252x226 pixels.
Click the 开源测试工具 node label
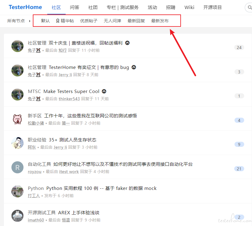(x=42, y=213)
